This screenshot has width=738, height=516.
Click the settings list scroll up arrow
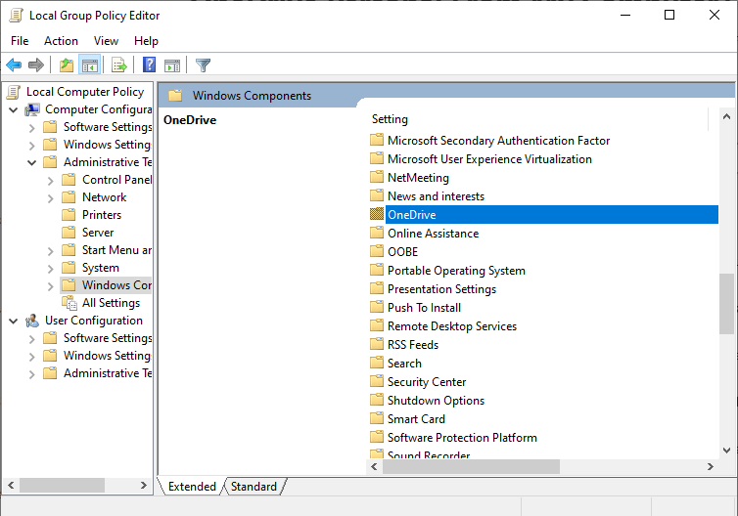(726, 116)
